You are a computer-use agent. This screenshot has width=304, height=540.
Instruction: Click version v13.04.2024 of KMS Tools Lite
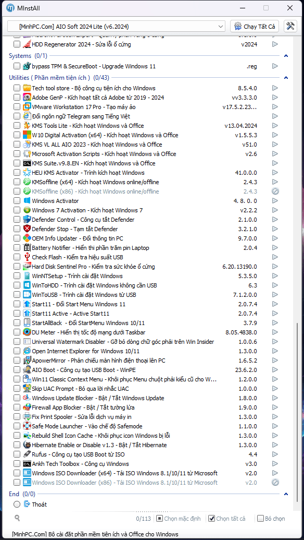click(241, 126)
